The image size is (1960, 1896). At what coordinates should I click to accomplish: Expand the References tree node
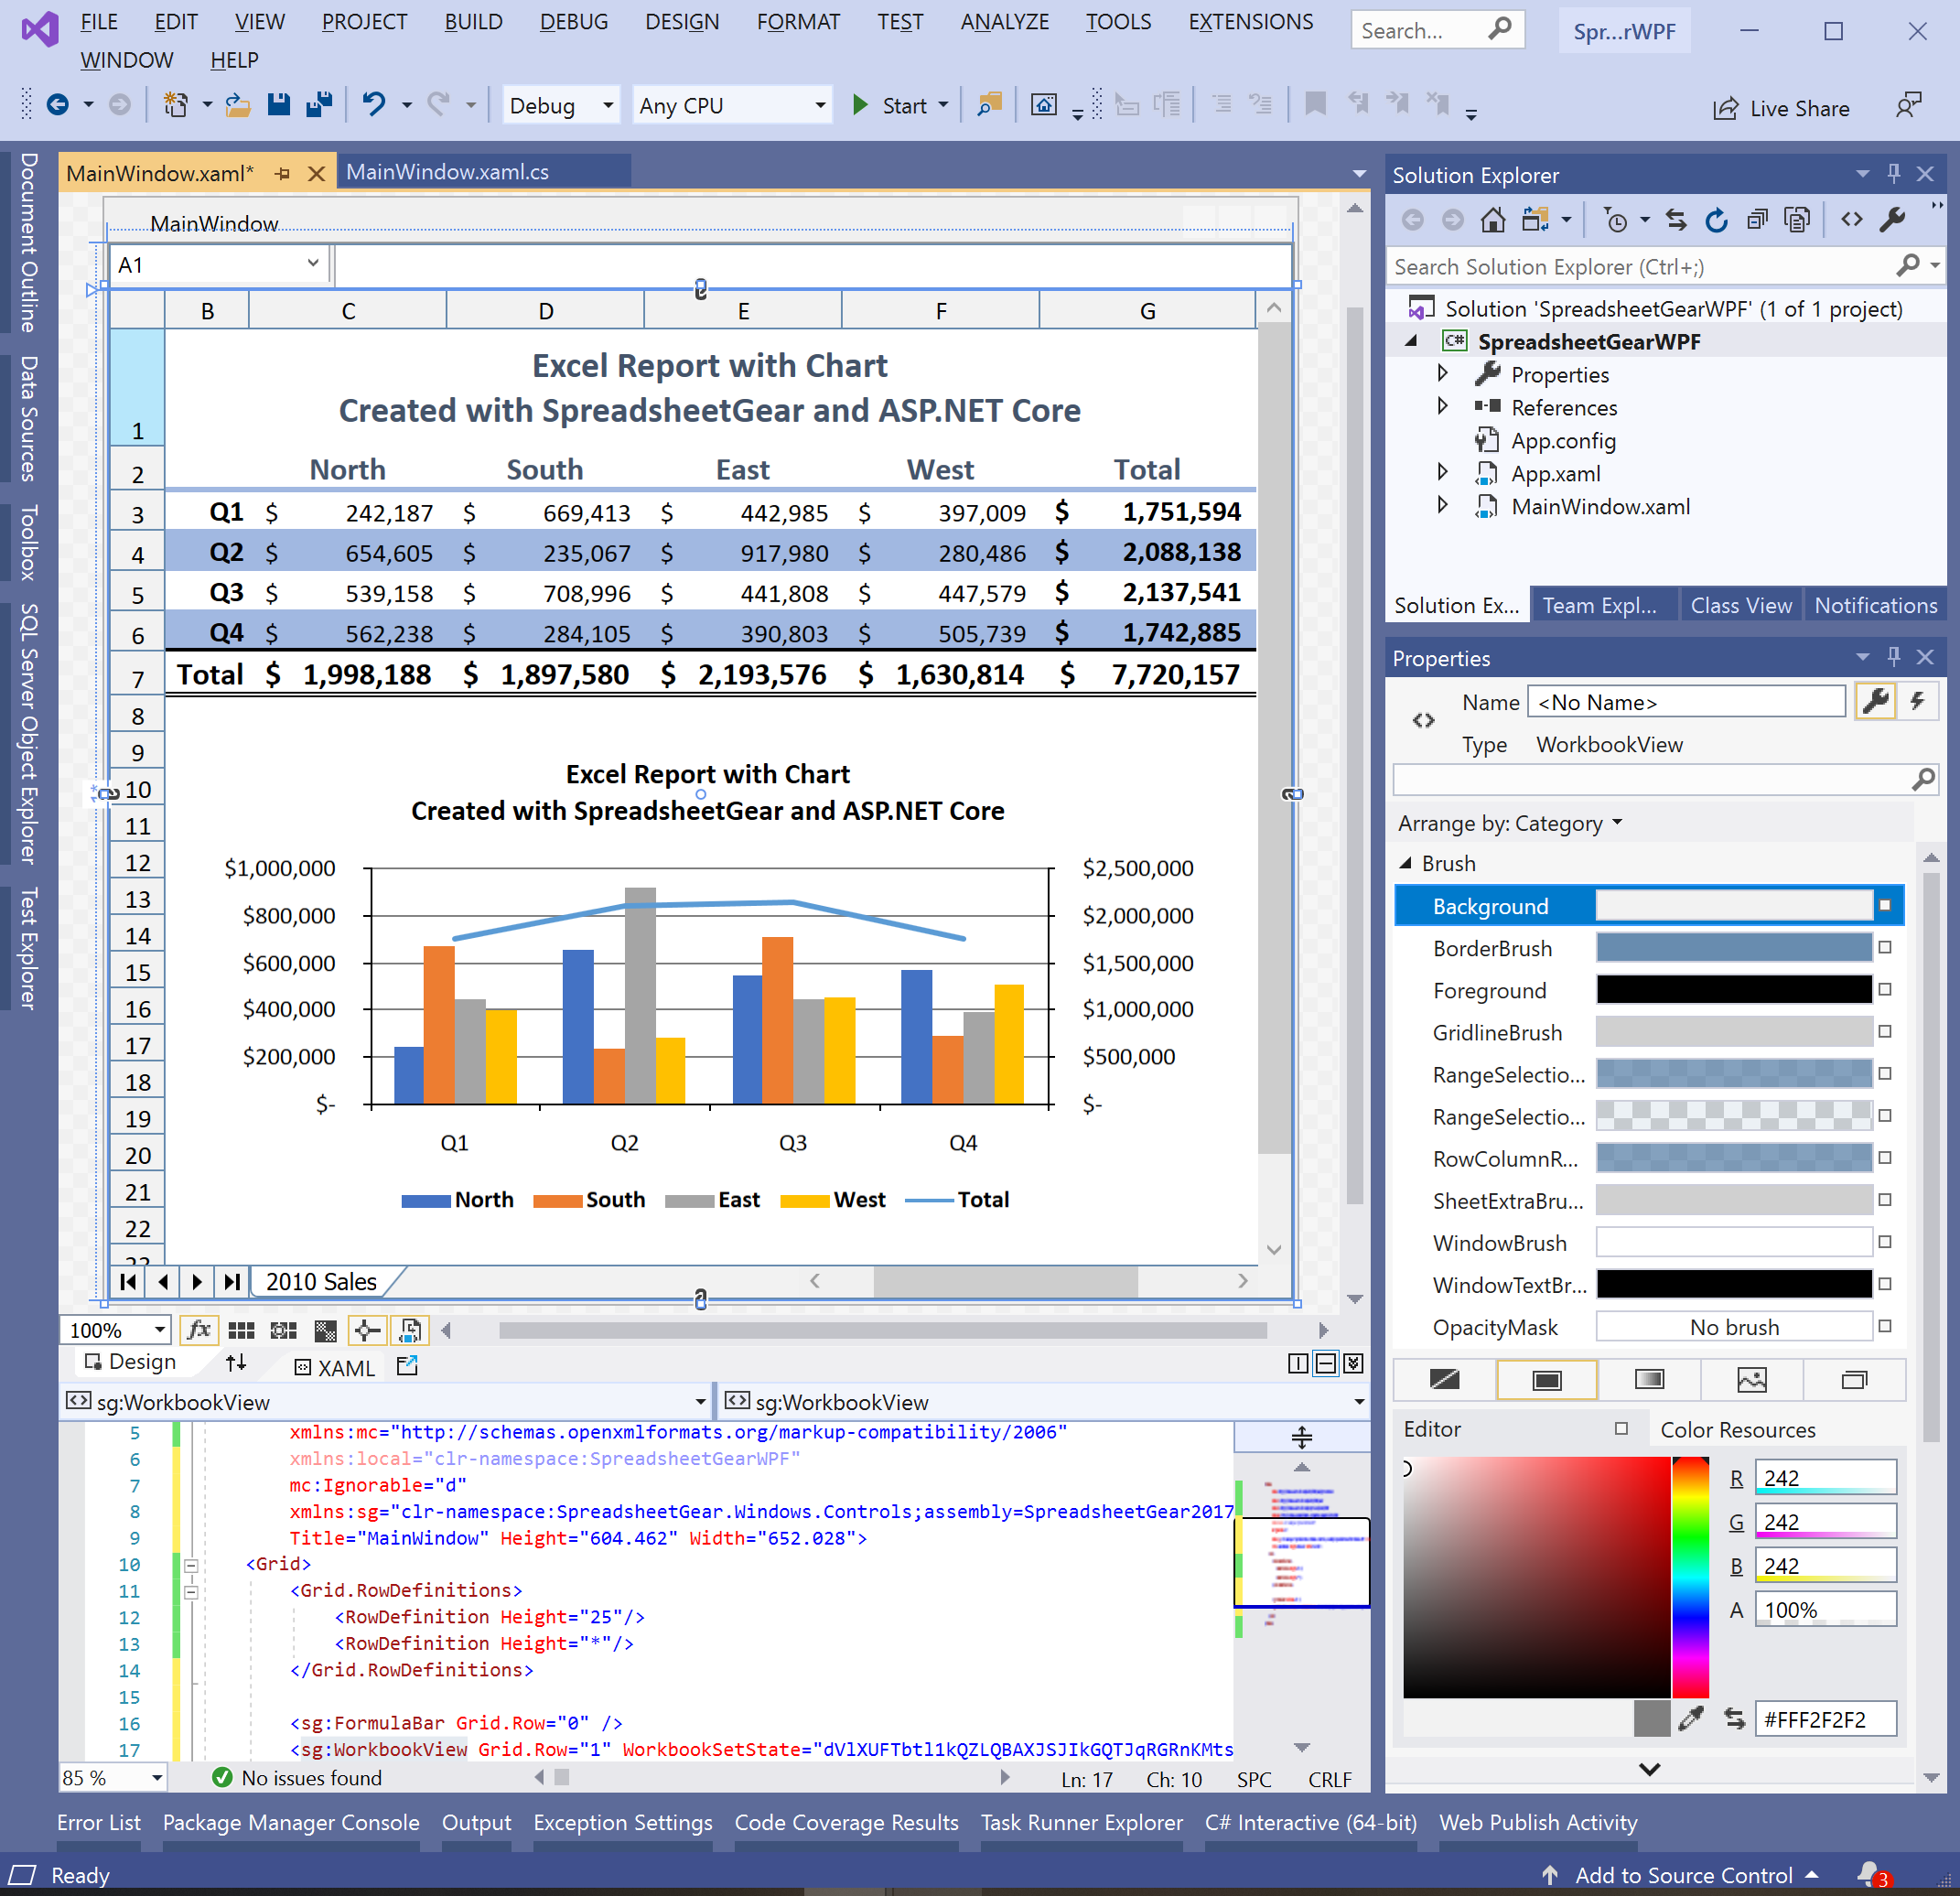coord(1442,407)
